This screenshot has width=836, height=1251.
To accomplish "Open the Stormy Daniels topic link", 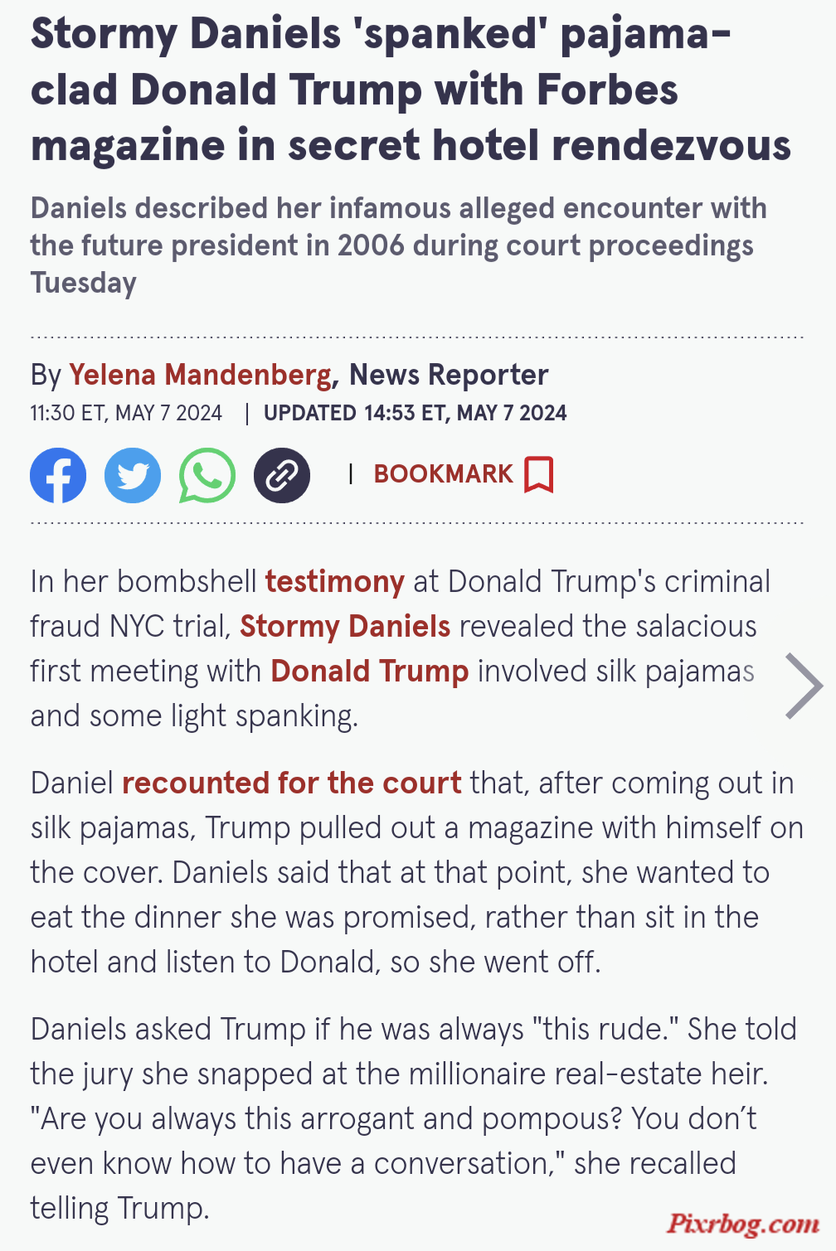I will point(345,626).
